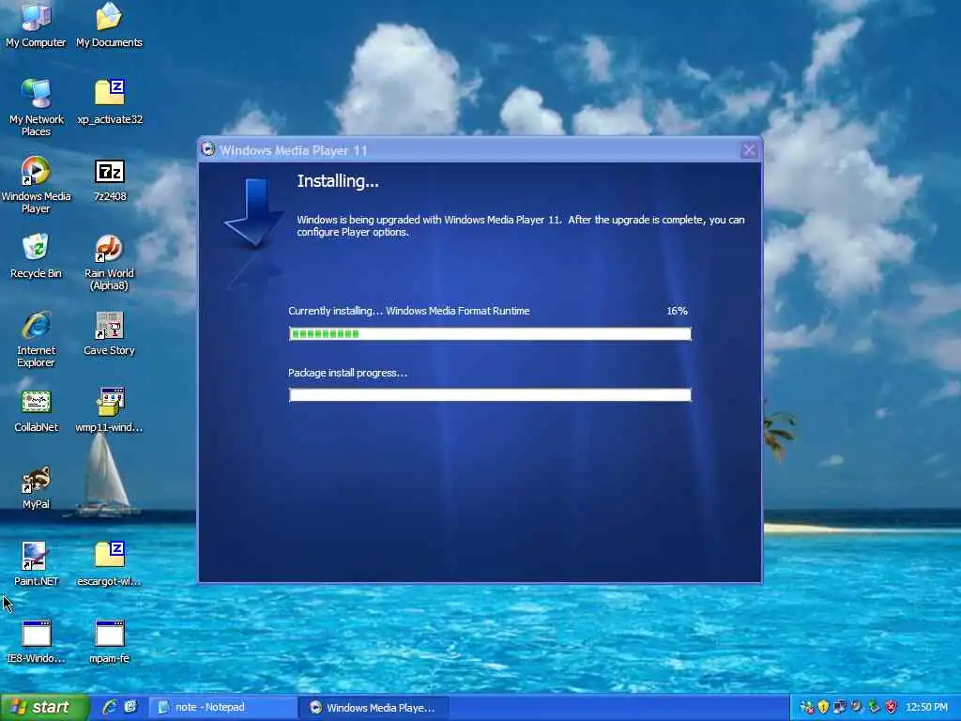Click the Windows Media Format Runtime progress bar
Viewport: 961px width, 721px height.
(x=490, y=333)
